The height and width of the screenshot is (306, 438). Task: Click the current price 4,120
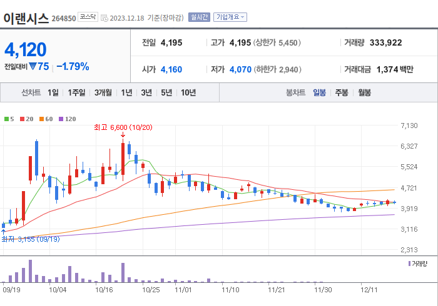(26, 49)
